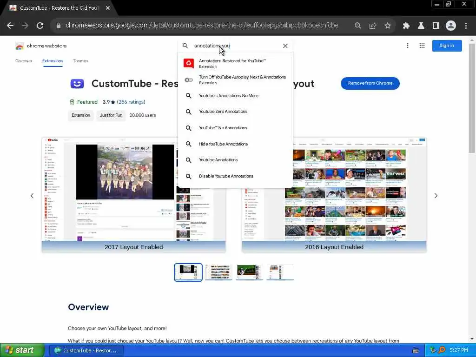Open the Chrome three-dot menu

coord(466,26)
